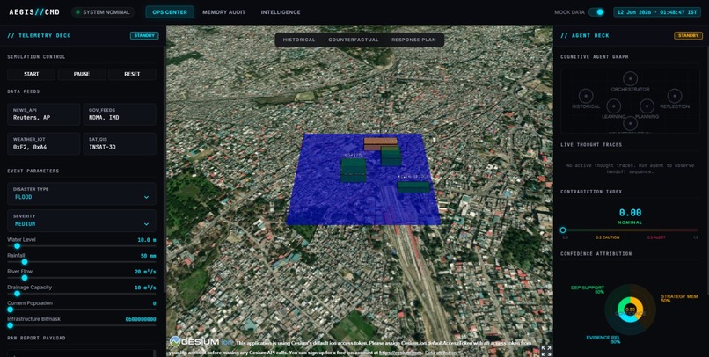Select the orange building block on map
Image resolution: width=709 pixels, height=357 pixels.
(x=380, y=142)
